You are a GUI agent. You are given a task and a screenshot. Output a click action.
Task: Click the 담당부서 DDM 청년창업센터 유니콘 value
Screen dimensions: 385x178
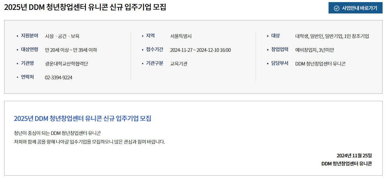(x=320, y=64)
